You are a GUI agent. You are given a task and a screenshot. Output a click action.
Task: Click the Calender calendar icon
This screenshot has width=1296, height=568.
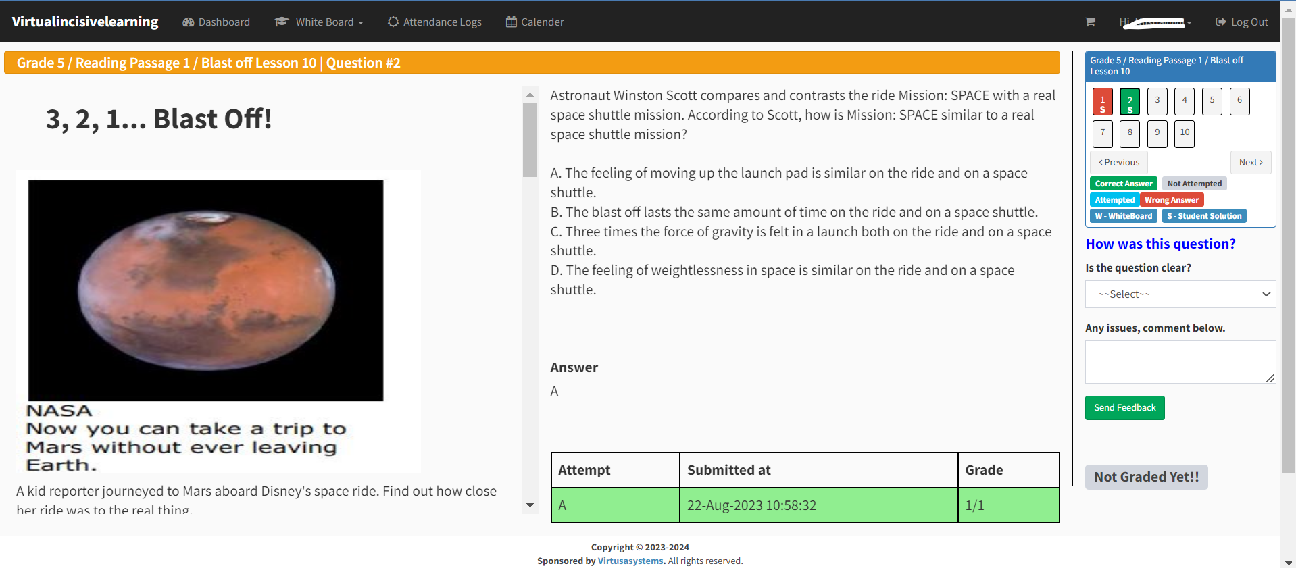tap(512, 22)
